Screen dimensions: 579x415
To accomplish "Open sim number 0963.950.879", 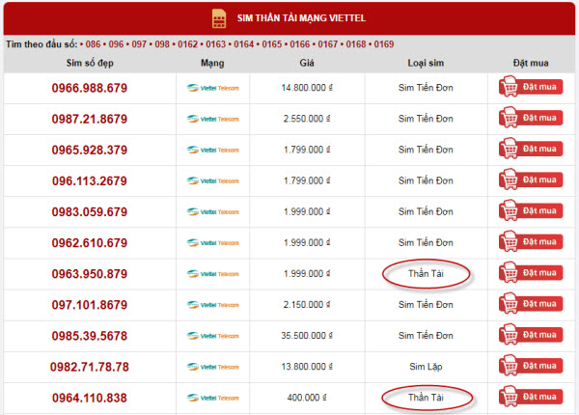I will pos(90,274).
